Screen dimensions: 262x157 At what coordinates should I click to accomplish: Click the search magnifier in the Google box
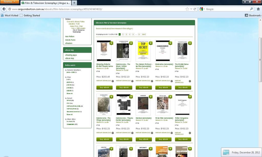click(251, 9)
